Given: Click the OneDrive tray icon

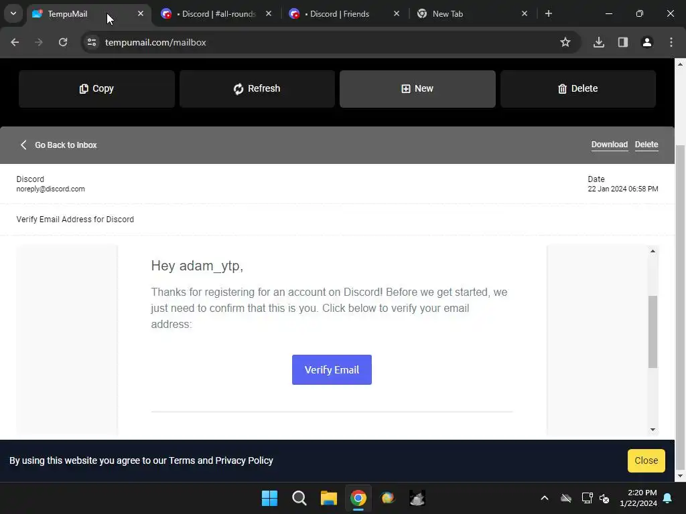Looking at the screenshot, I should (566, 498).
